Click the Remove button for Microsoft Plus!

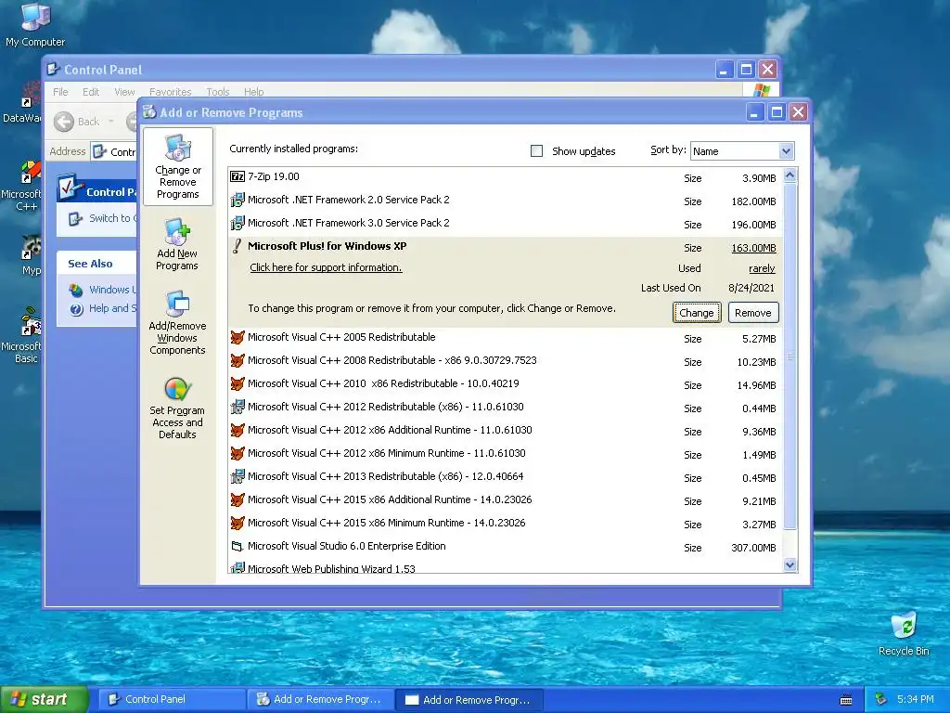(753, 313)
